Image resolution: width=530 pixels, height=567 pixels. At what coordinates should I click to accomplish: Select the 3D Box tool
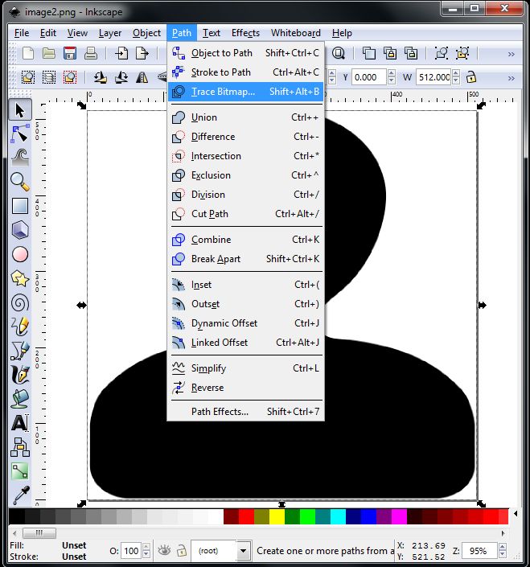coord(20,230)
